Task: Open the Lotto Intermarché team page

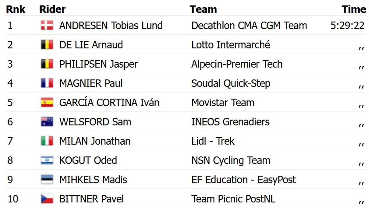Action: point(231,45)
